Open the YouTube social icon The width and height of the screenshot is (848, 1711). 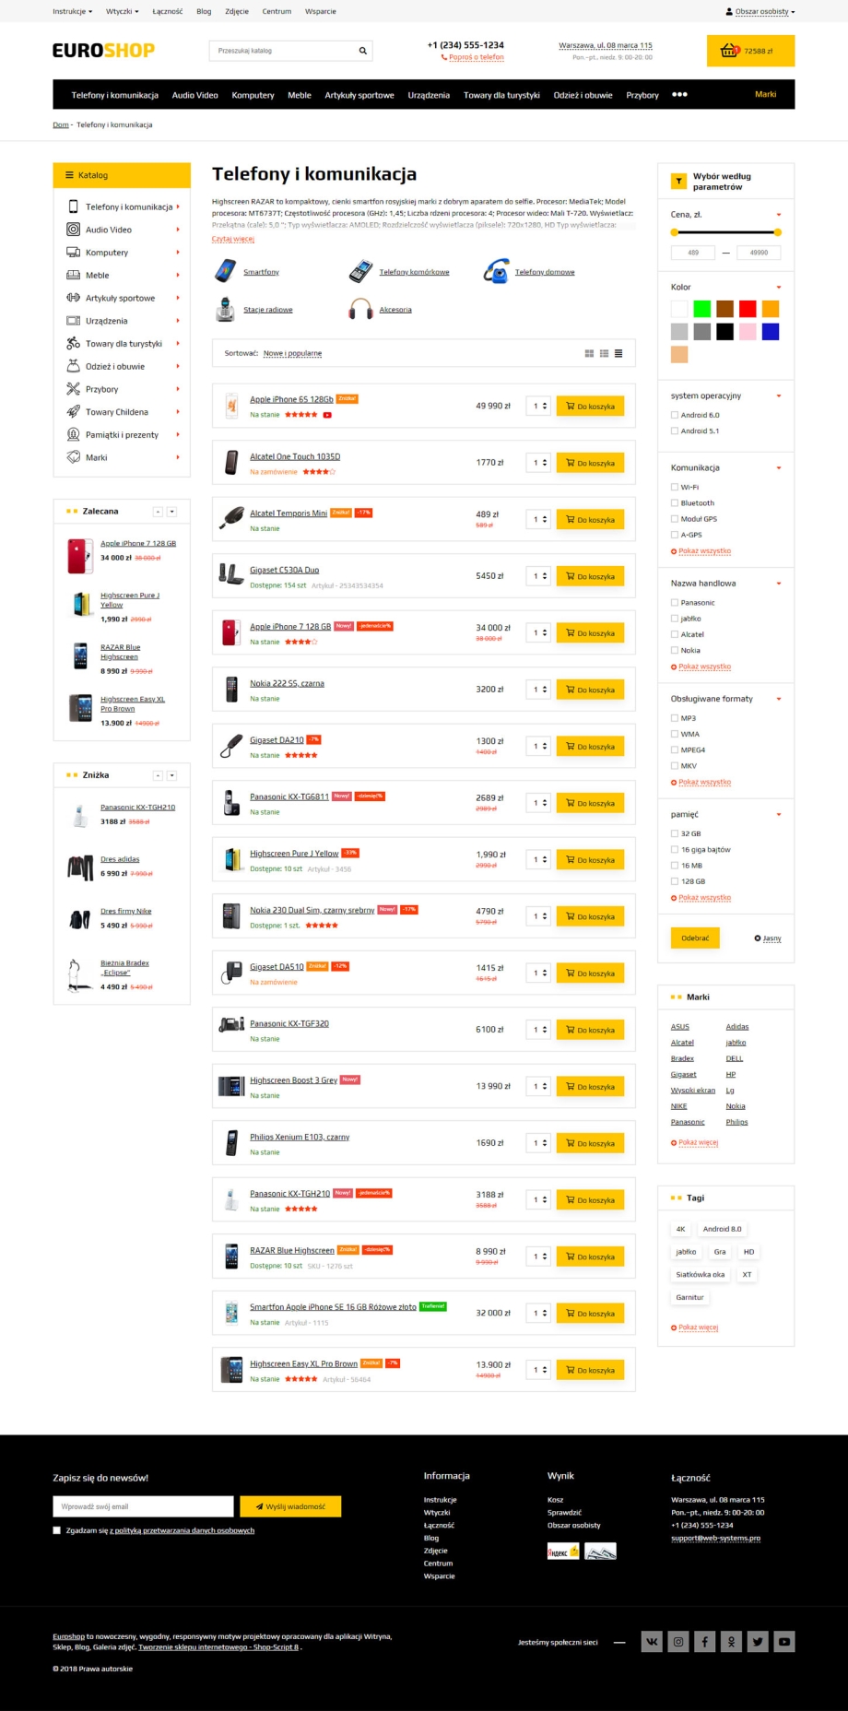click(784, 1641)
